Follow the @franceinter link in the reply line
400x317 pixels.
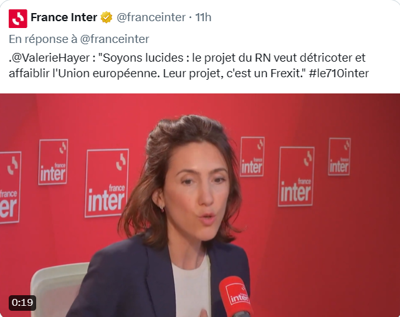point(115,39)
